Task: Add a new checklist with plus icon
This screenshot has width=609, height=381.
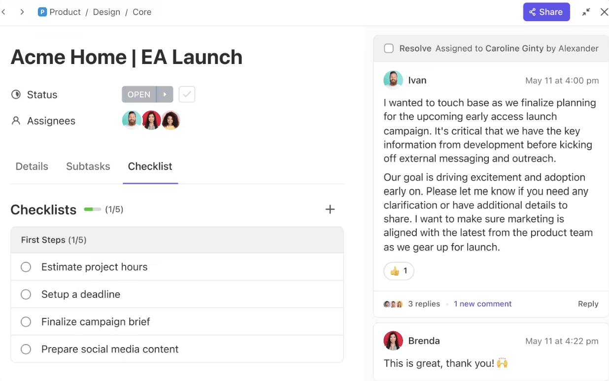Action: coord(330,209)
